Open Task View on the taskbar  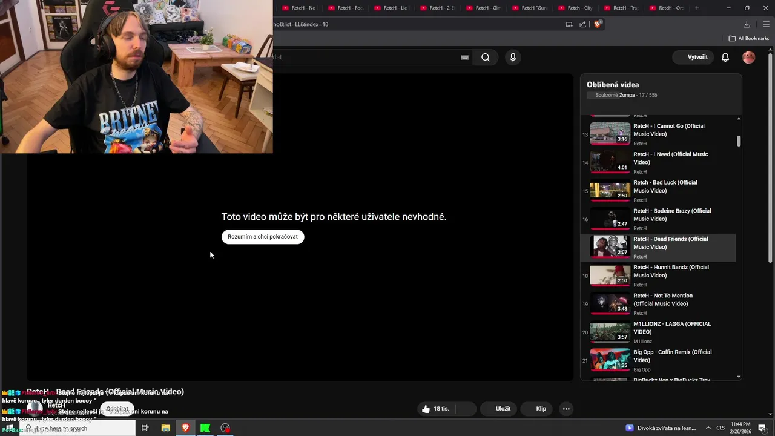145,428
